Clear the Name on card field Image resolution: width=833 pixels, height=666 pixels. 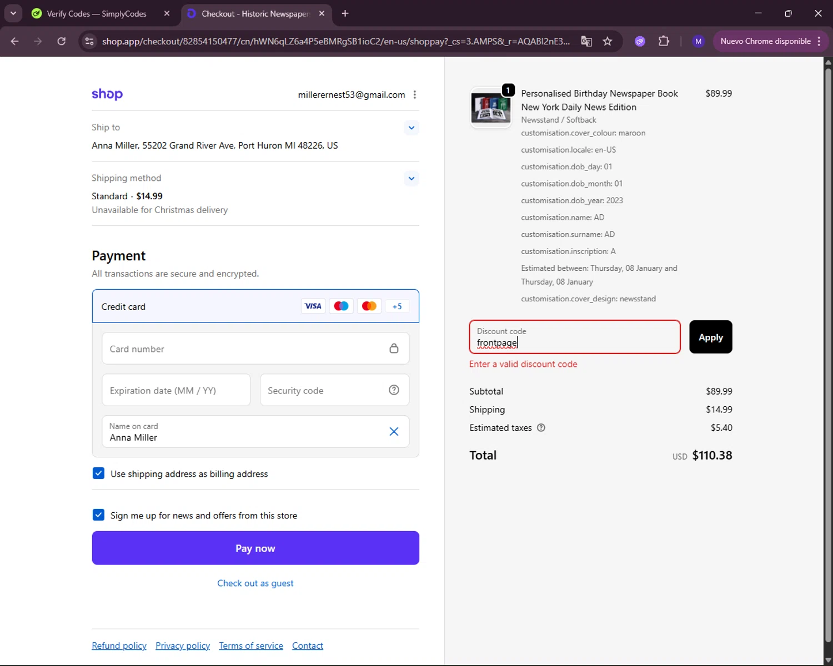394,432
